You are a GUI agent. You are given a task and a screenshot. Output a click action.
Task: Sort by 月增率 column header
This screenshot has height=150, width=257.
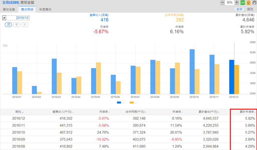(105, 112)
